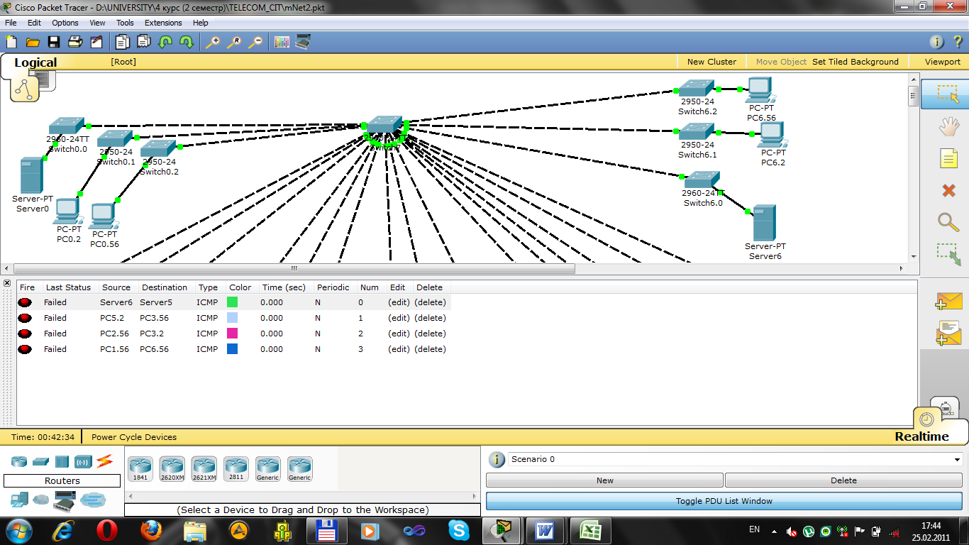This screenshot has height=545, width=969.
Task: Select the Connections lightning category
Action: (105, 462)
